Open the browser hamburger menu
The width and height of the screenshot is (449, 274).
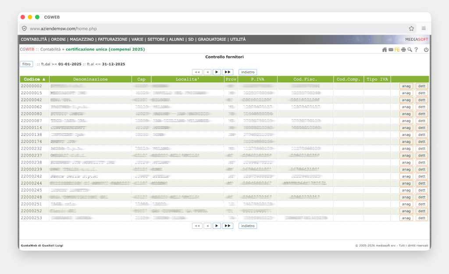coord(424,28)
